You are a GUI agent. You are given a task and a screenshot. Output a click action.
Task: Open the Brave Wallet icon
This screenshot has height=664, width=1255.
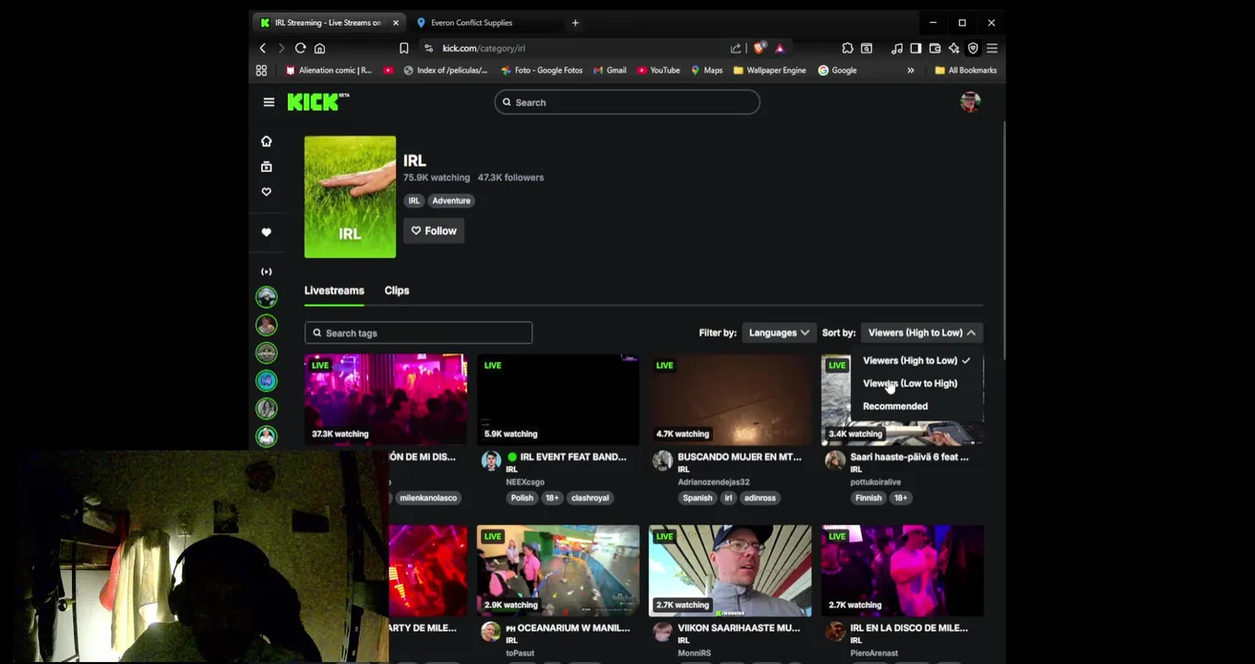(935, 48)
